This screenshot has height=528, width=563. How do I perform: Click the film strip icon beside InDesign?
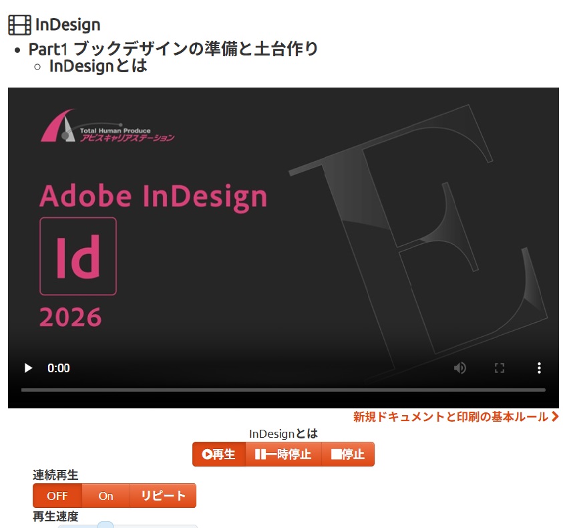[x=20, y=25]
